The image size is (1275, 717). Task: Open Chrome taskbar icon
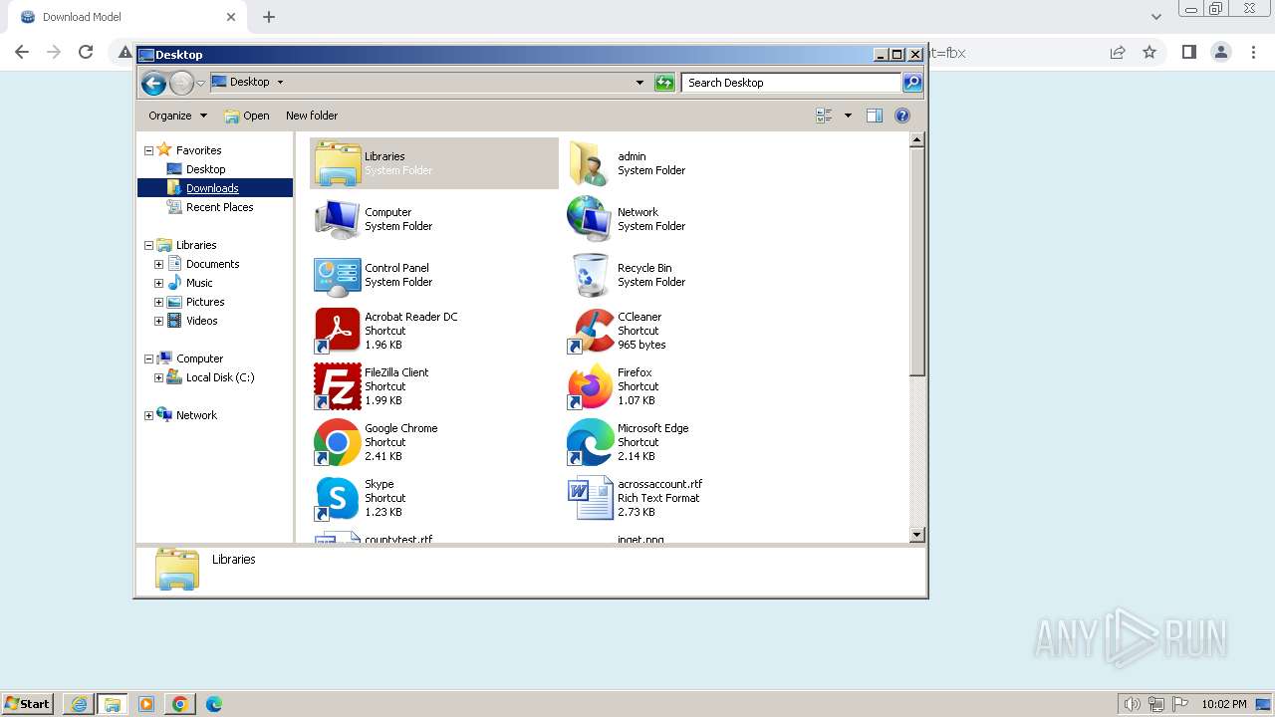pyautogui.click(x=180, y=704)
